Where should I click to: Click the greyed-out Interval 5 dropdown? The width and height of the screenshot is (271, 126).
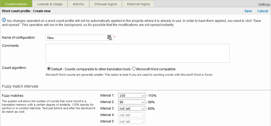pos(132,121)
